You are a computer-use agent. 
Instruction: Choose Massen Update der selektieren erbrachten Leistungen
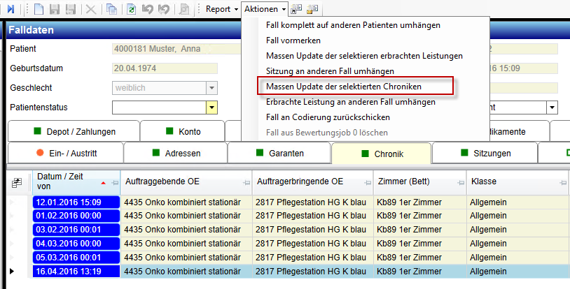tap(364, 56)
